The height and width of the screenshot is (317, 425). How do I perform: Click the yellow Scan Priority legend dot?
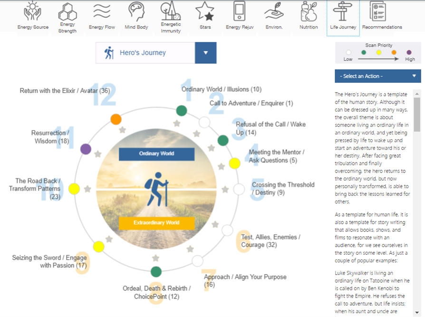point(379,52)
